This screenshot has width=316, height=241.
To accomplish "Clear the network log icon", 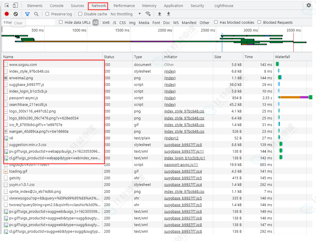I will click(x=16, y=14).
